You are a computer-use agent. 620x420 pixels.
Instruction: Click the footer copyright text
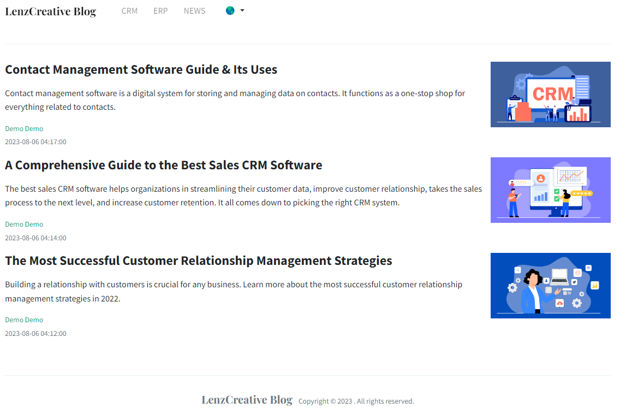click(356, 401)
